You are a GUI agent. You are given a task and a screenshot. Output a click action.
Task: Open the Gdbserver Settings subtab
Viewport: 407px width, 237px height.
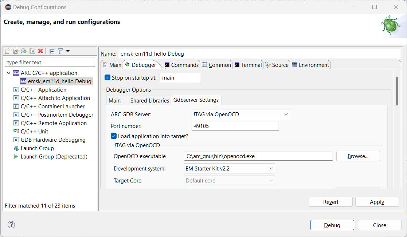pyautogui.click(x=196, y=100)
